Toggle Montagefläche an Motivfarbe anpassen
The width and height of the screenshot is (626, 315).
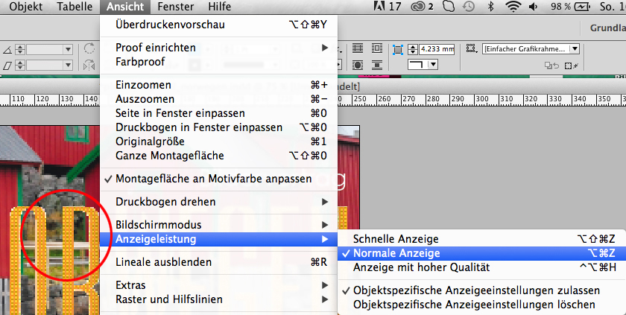(x=213, y=179)
